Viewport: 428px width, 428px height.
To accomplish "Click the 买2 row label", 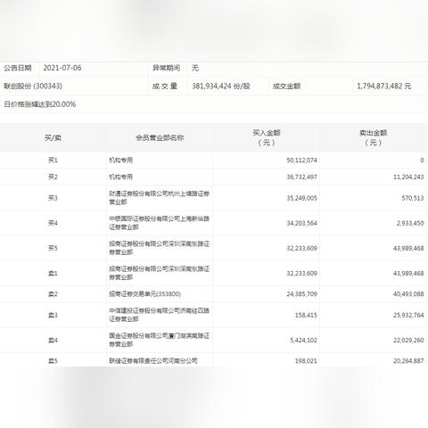I will pyautogui.click(x=53, y=177).
